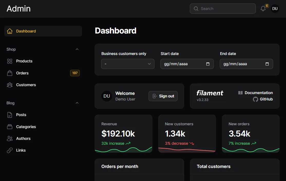
Task: Open the DU user avatar menu
Action: [x=275, y=8]
